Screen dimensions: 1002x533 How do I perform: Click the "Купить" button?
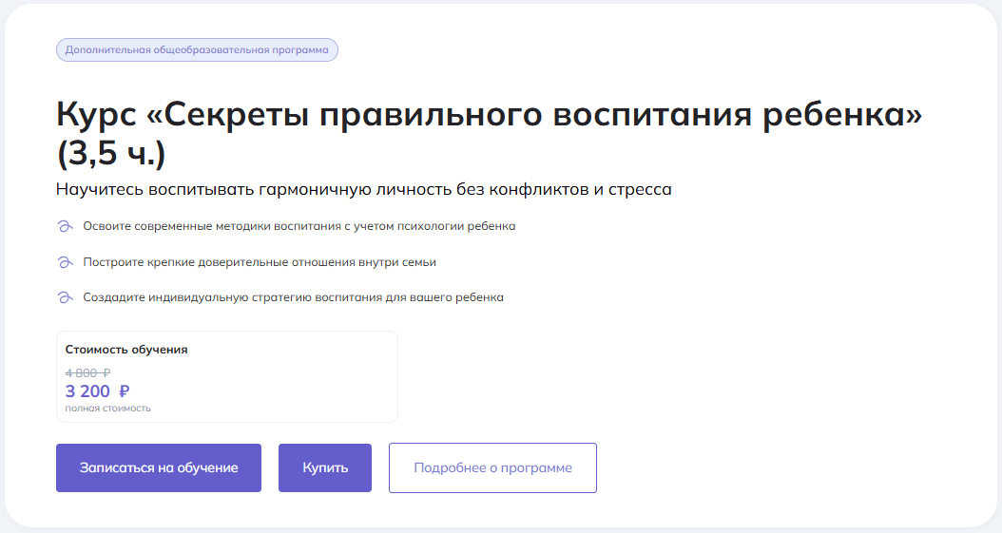coord(324,467)
